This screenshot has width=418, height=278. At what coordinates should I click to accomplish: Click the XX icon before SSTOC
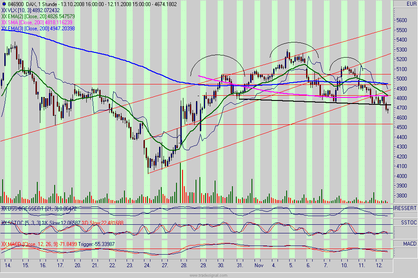pos(4,223)
